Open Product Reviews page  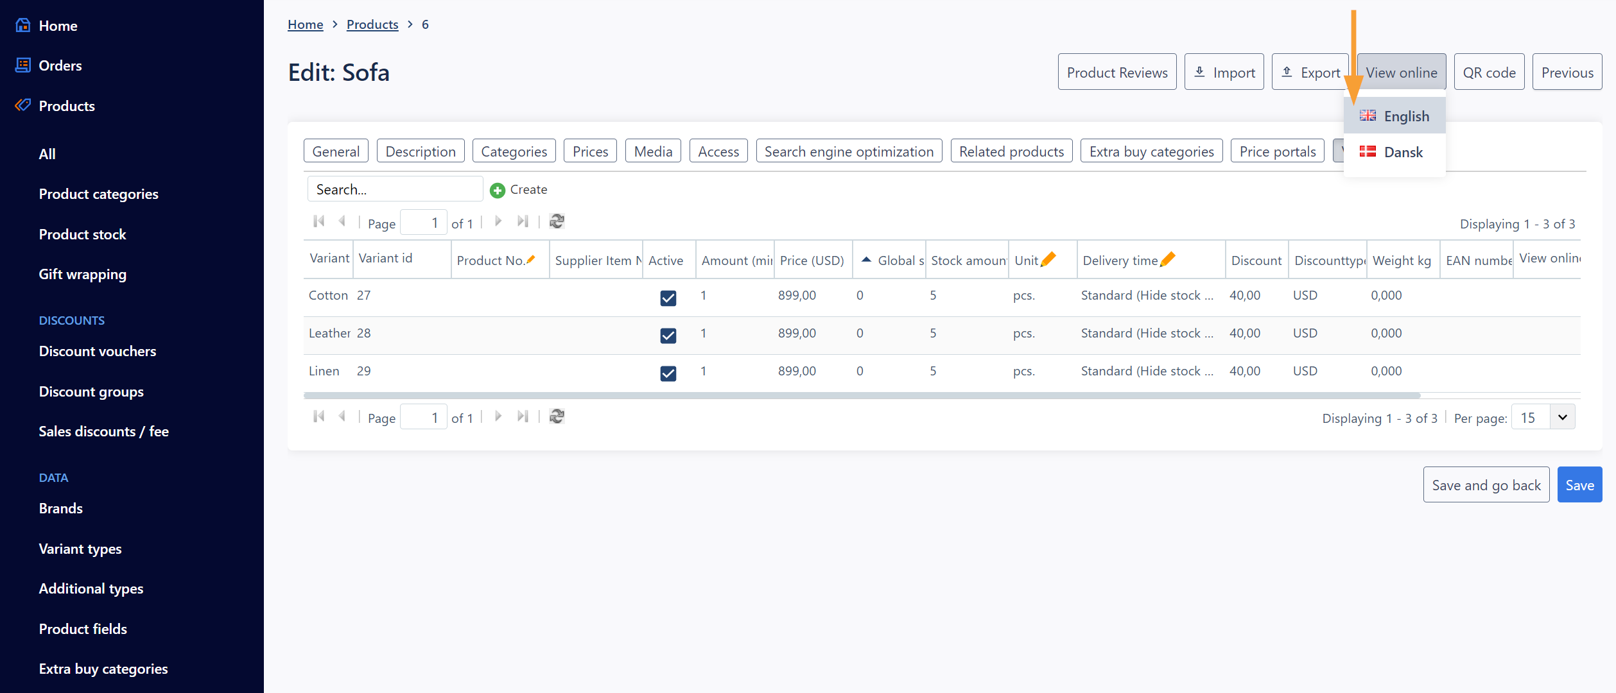tap(1117, 71)
